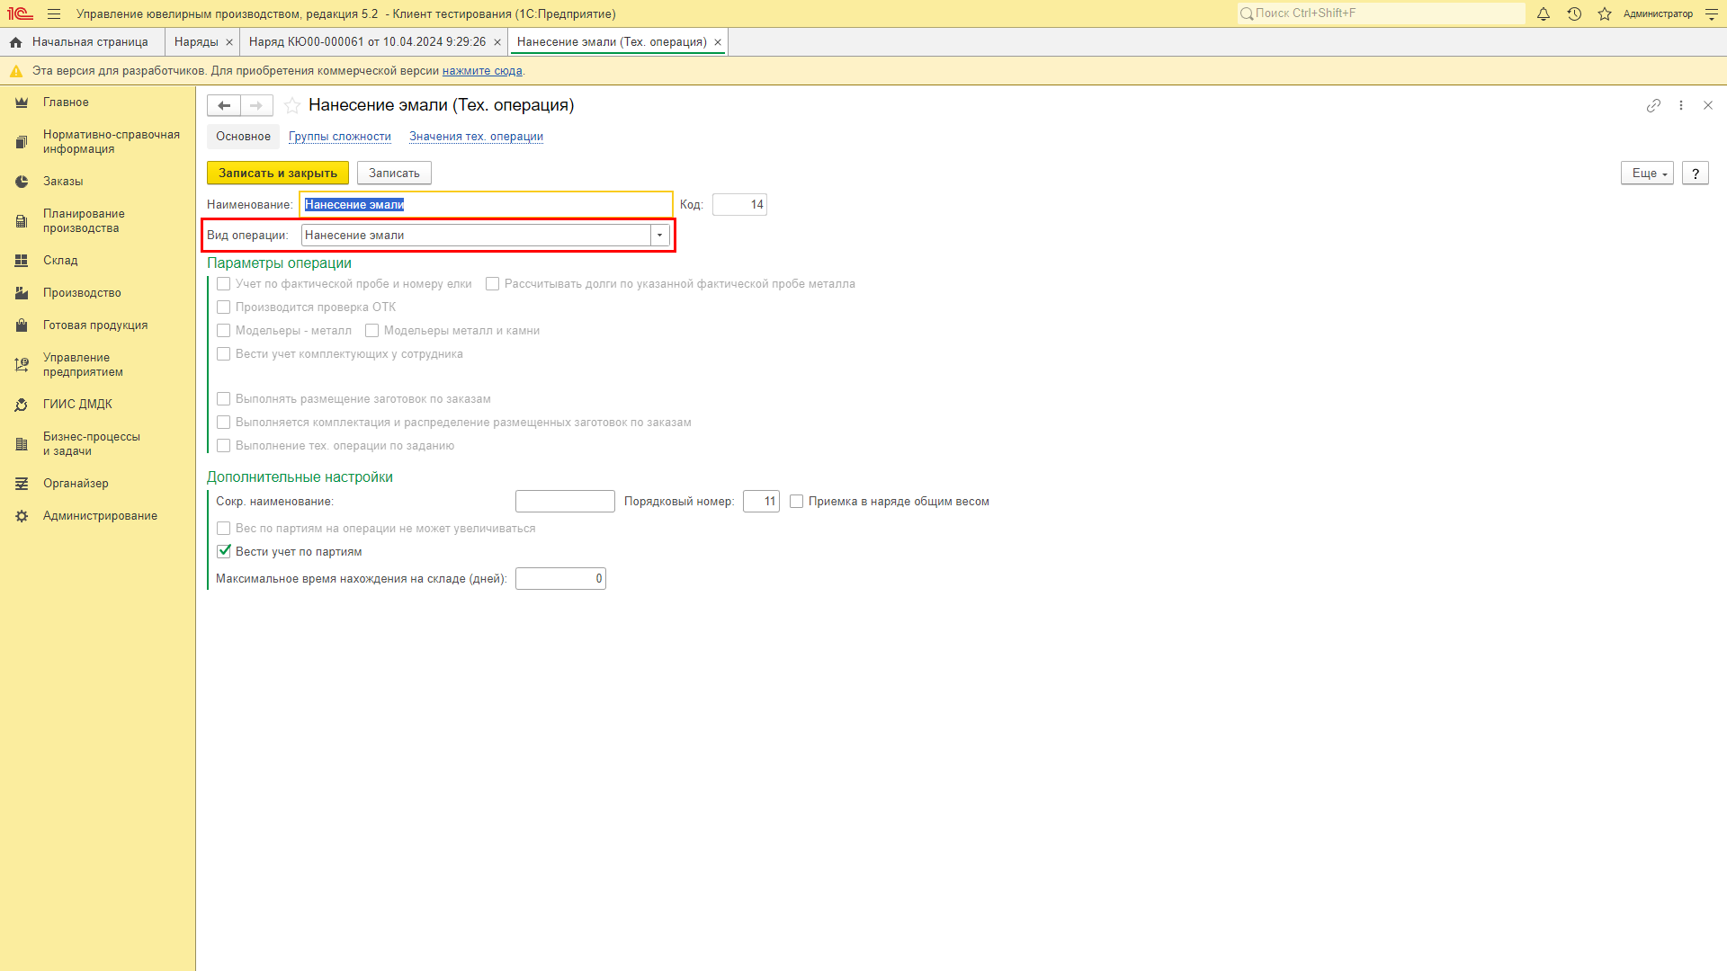Focus the Сокр. наименование field
The image size is (1727, 971).
(565, 502)
